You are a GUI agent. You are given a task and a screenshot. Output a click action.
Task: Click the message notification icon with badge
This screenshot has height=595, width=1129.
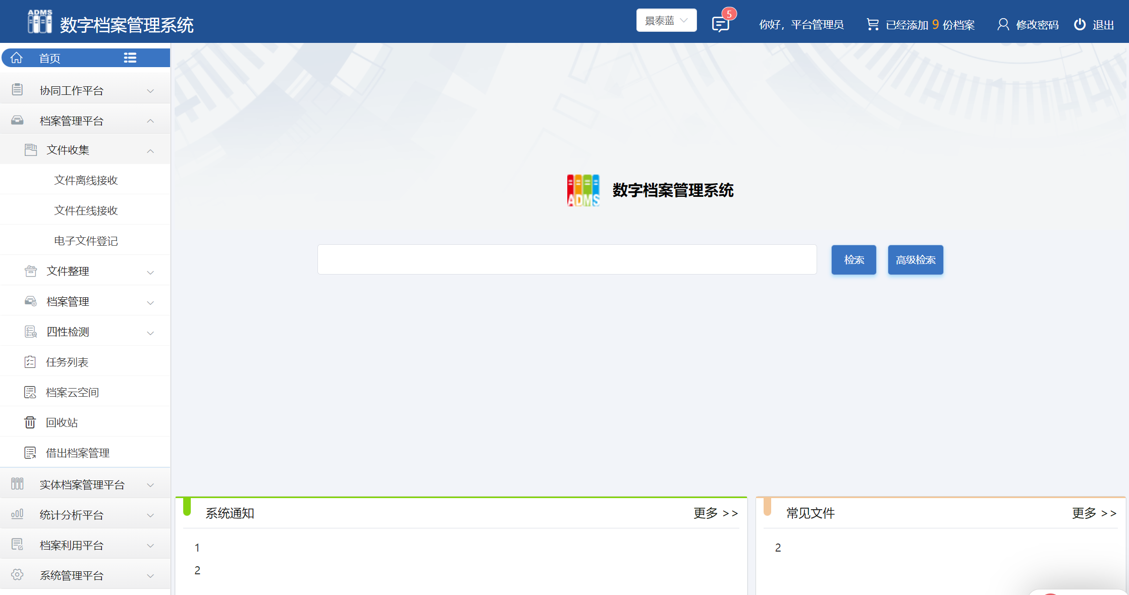coord(721,24)
